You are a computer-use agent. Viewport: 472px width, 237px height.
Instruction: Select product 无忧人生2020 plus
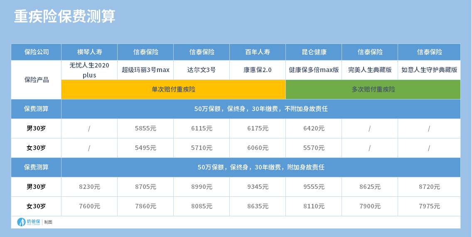click(89, 70)
